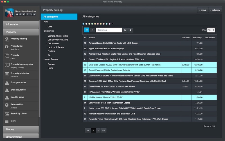The height and width of the screenshot is (141, 225).
Task: Open the Printers category
Action: tap(51, 51)
